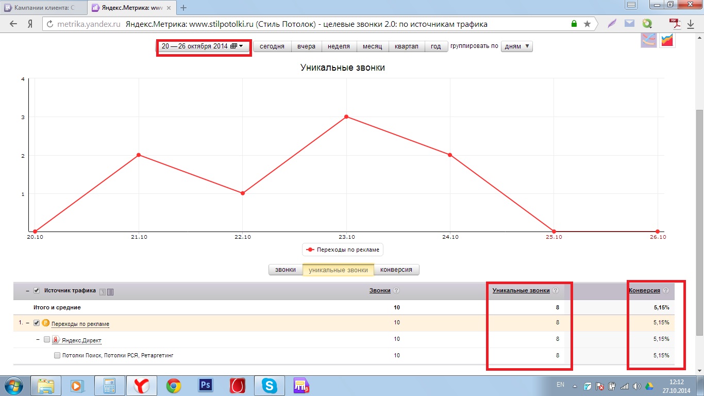Image resolution: width=704 pixels, height=396 pixels.
Task: Open Windows Explorer from taskbar
Action: coord(46,386)
